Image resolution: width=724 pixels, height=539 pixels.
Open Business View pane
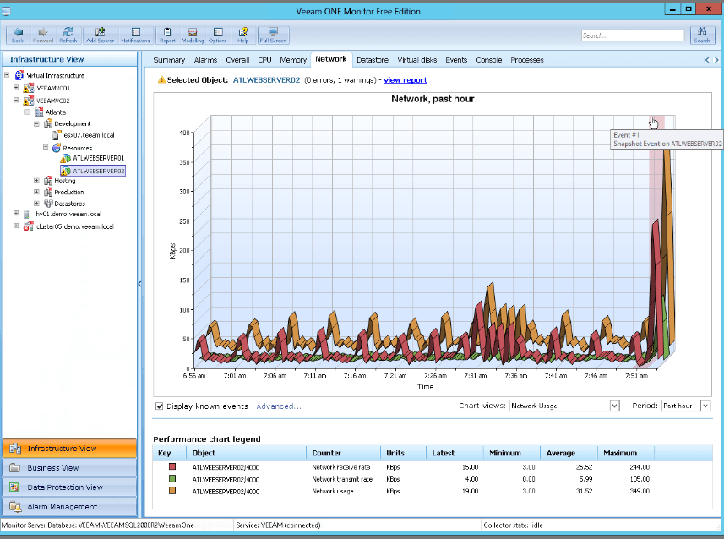click(69, 468)
